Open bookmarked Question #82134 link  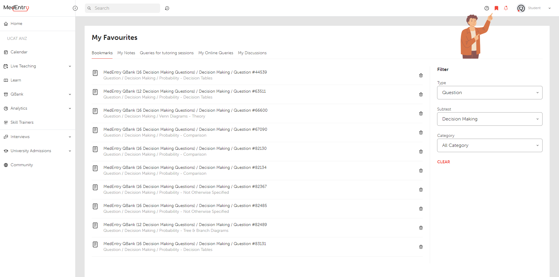[185, 167]
